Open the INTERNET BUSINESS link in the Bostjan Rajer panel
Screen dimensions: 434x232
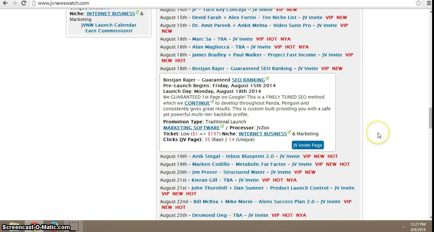point(263,134)
